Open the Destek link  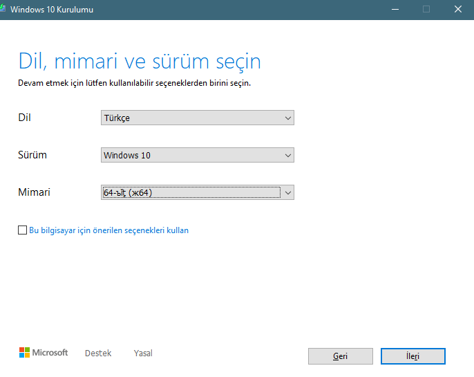pyautogui.click(x=98, y=353)
